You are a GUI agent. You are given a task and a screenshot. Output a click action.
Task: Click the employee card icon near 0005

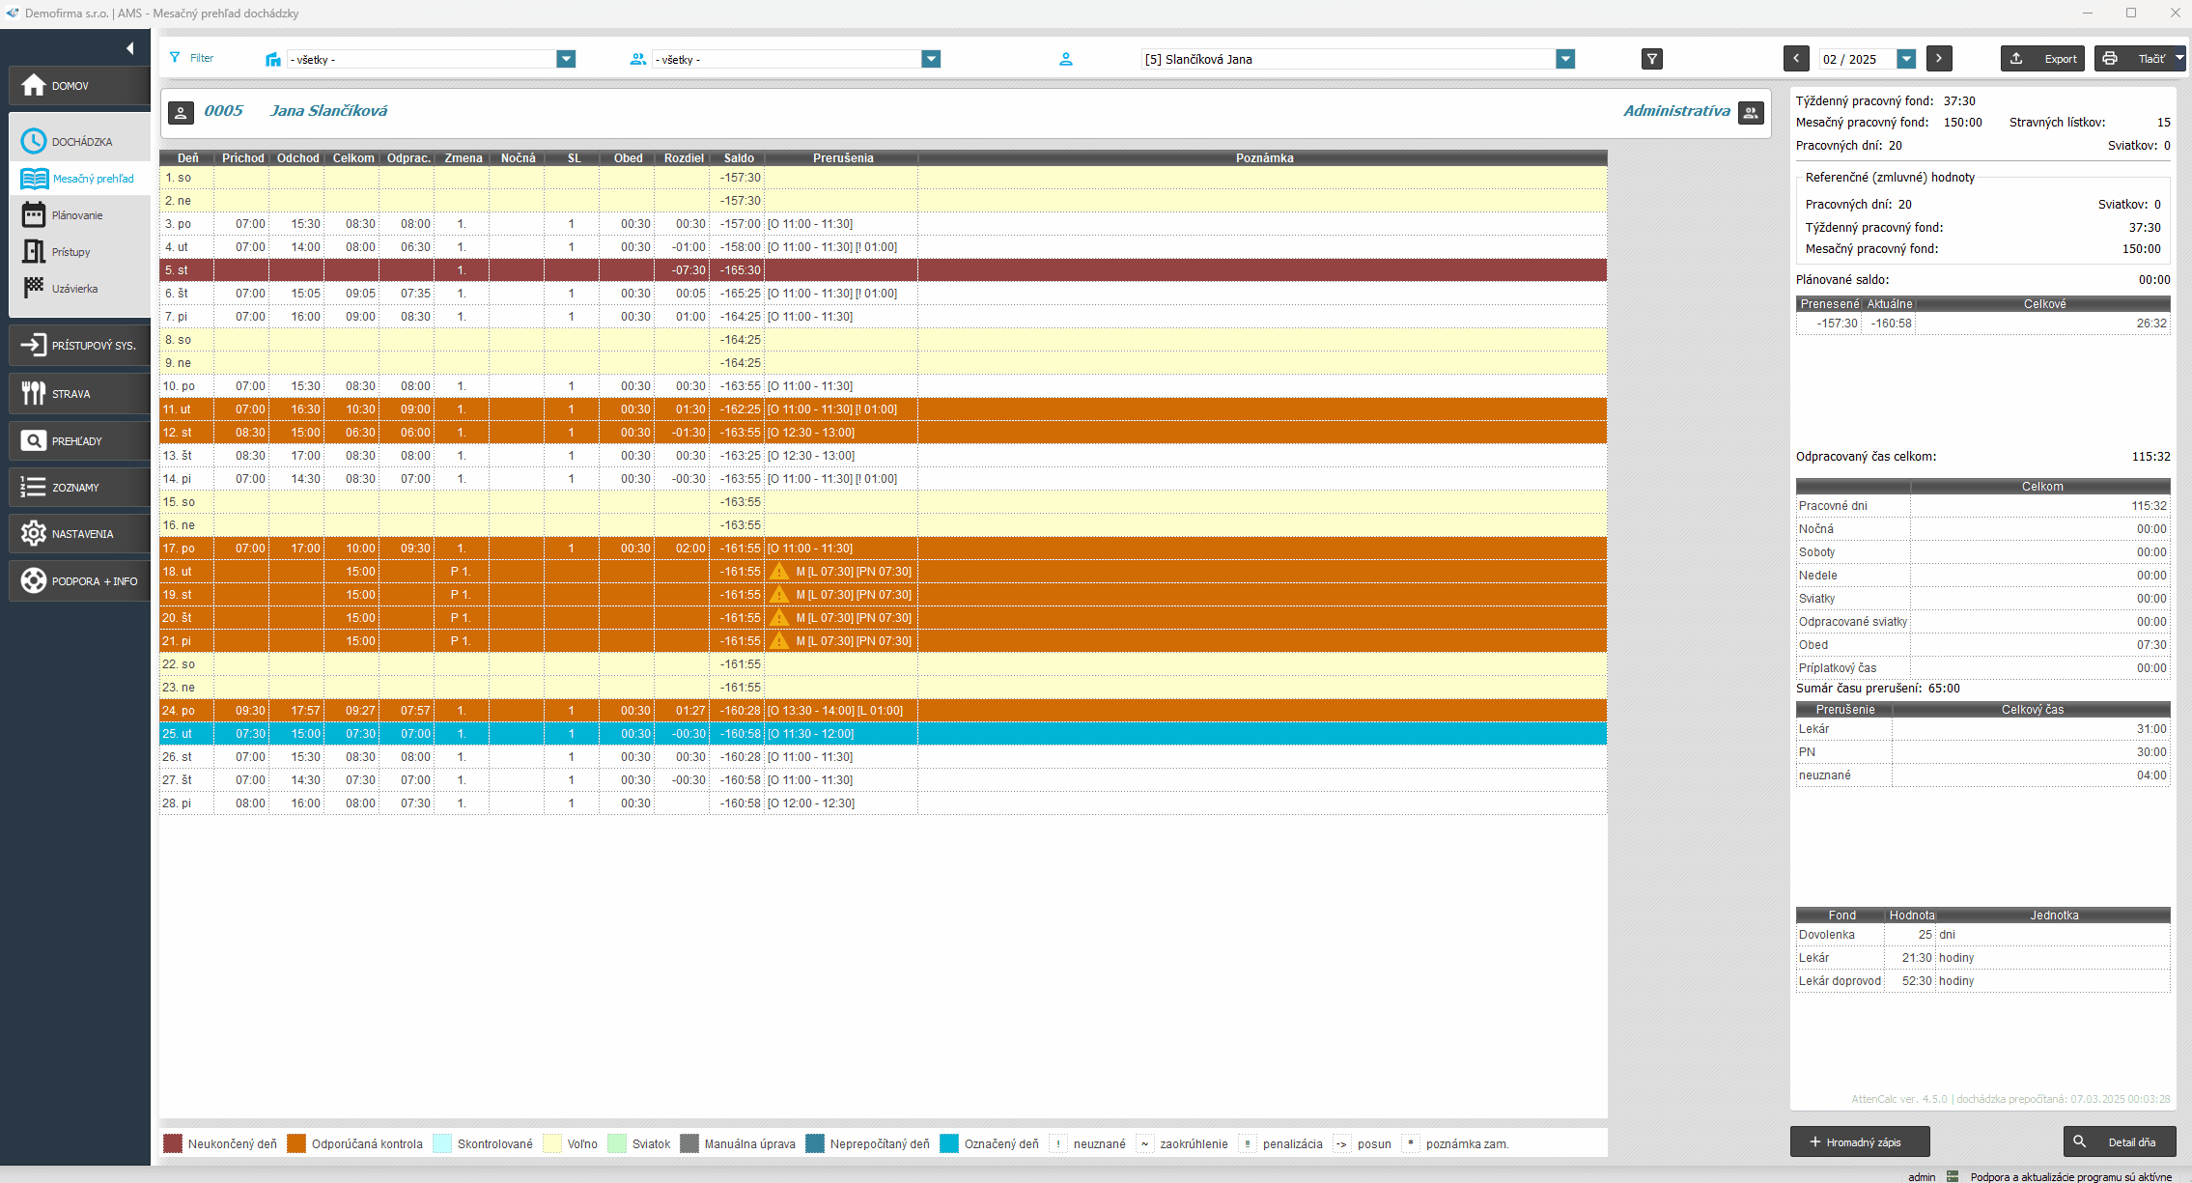[x=181, y=112]
